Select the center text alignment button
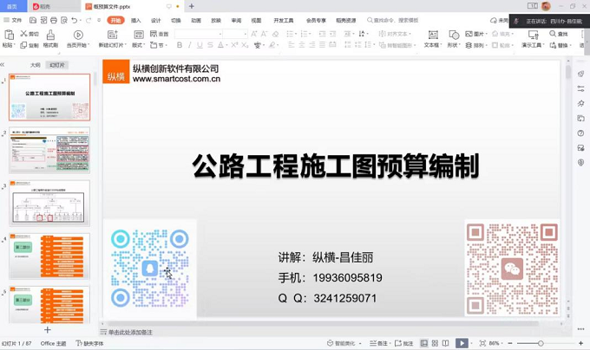This screenshot has height=350, width=590. 302,45
